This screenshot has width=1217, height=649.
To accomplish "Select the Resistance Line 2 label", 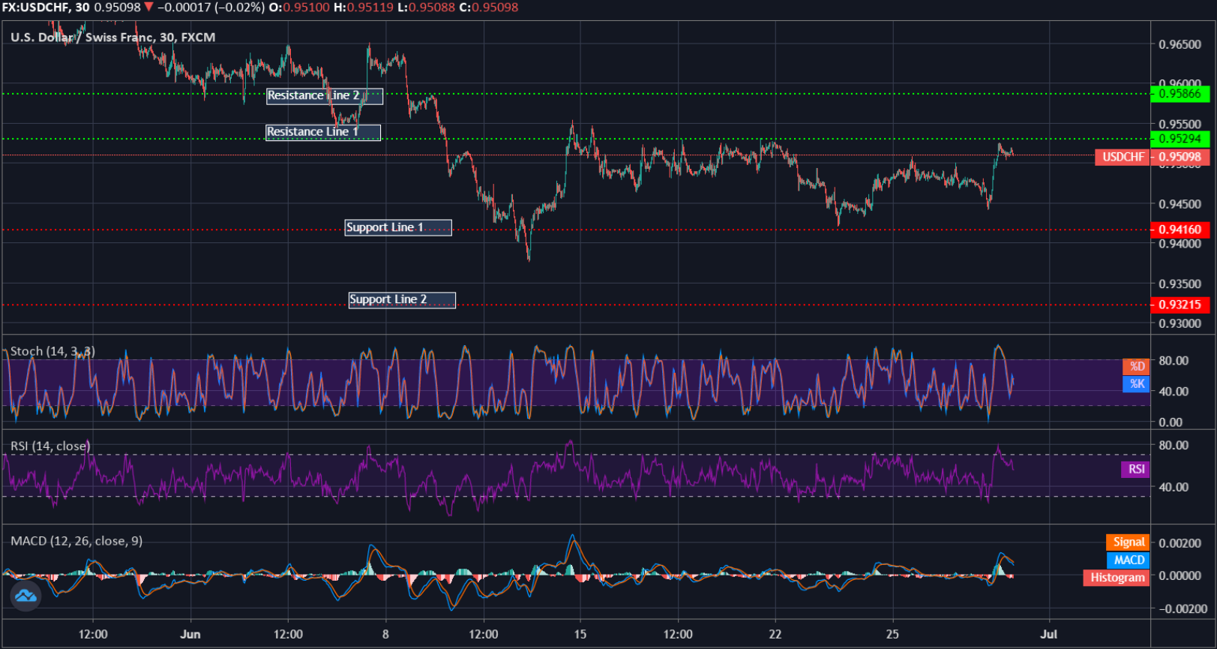I will [325, 96].
